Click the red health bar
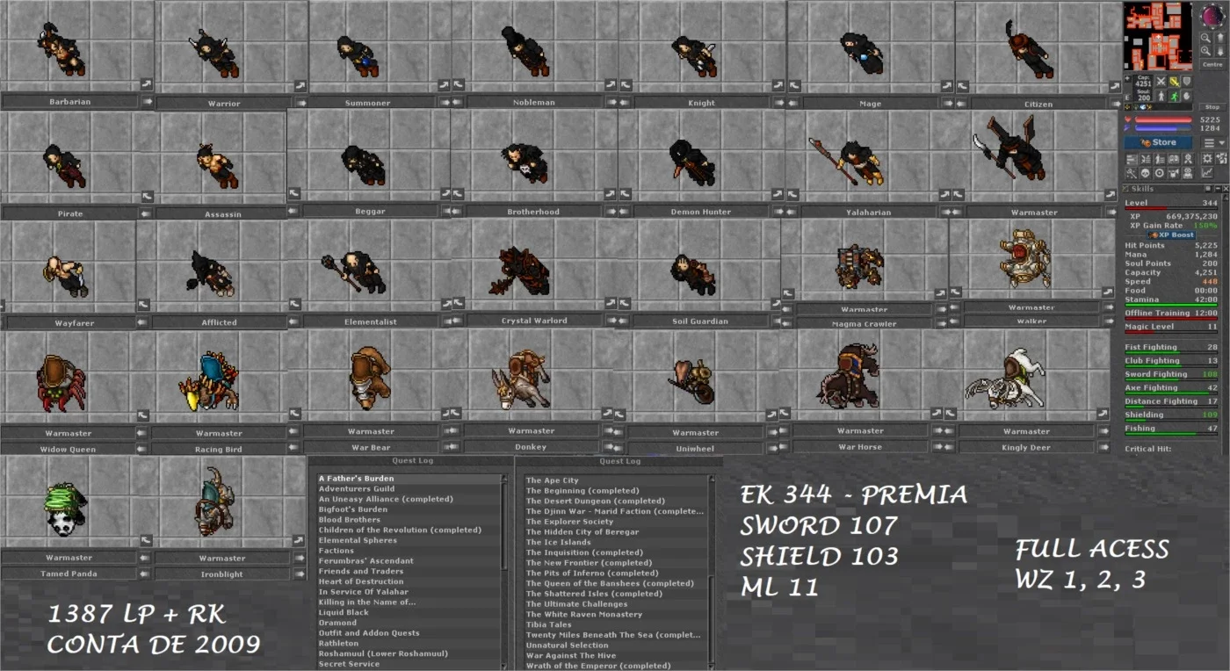Image resolution: width=1230 pixels, height=671 pixels. pyautogui.click(x=1163, y=119)
